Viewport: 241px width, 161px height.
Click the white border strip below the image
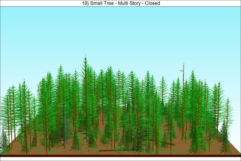point(120,159)
